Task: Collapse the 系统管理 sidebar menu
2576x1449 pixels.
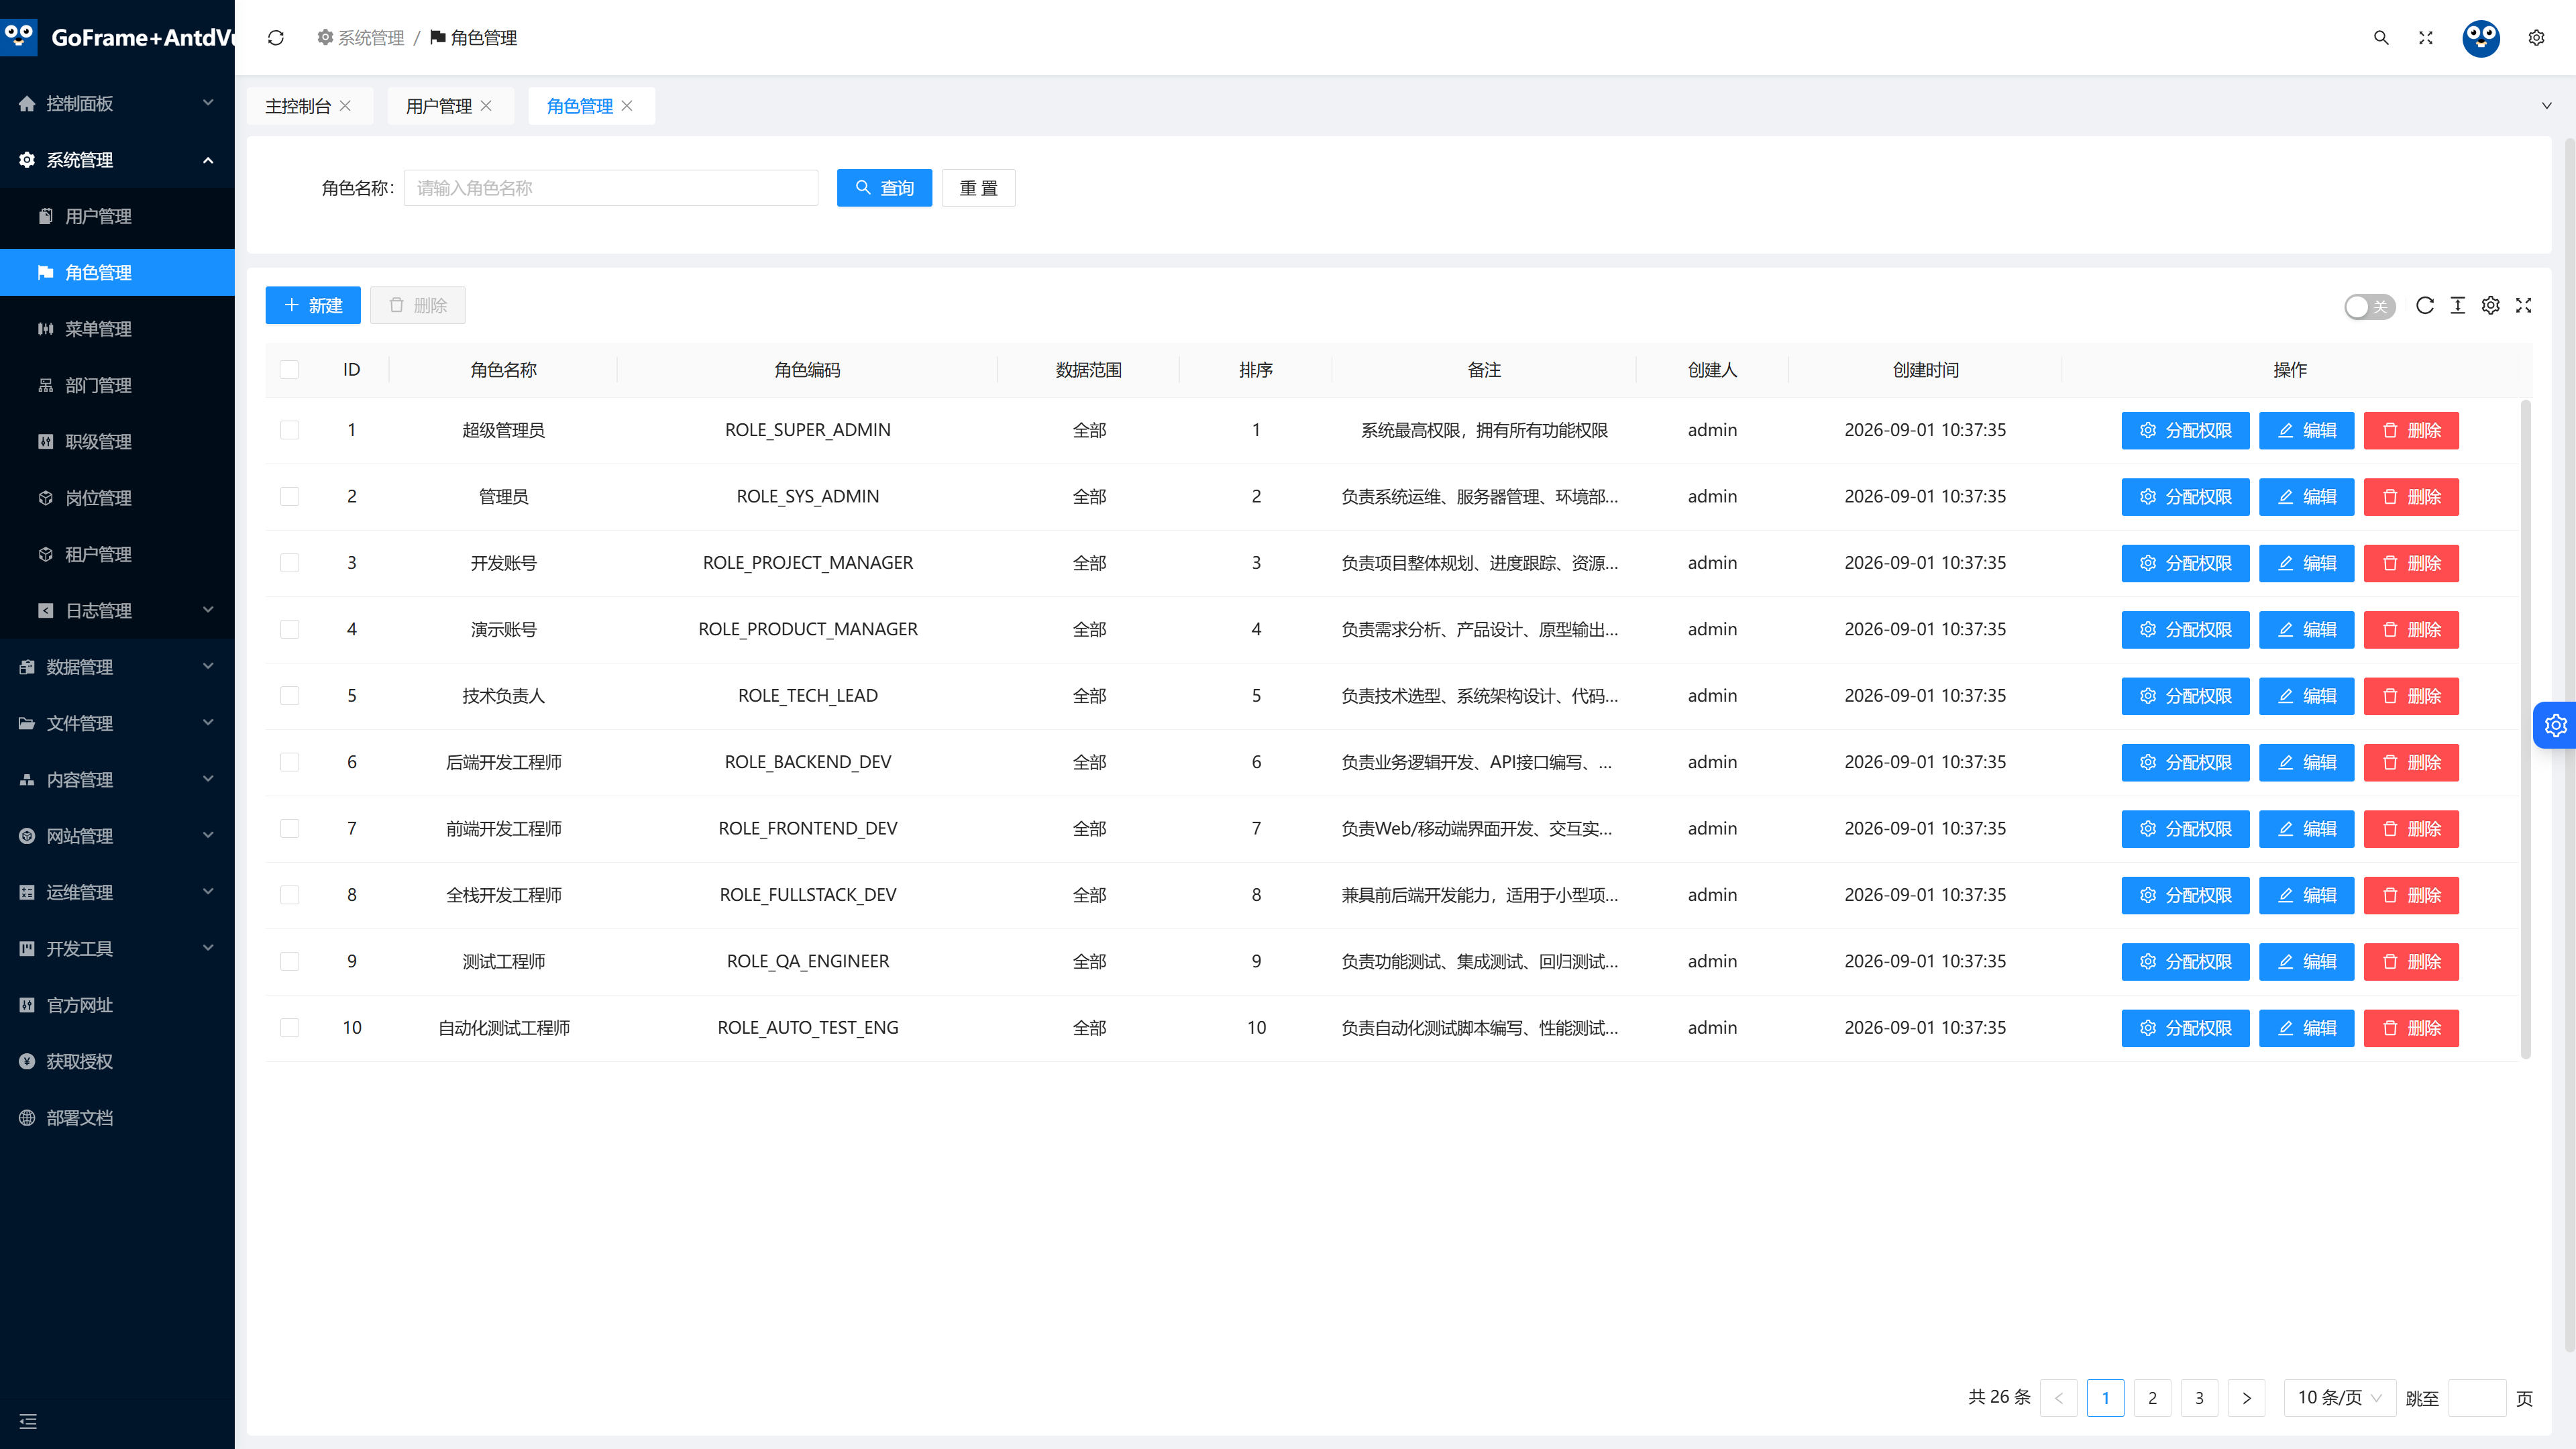Action: 117,160
